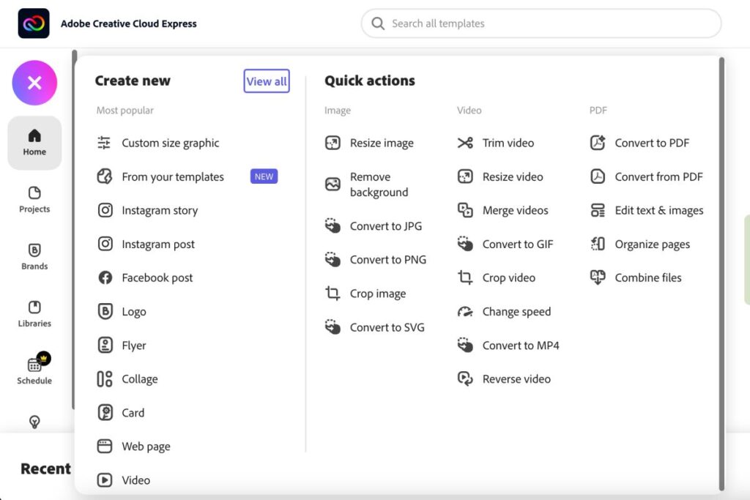Click the Convert to PDF icon
This screenshot has width=750, height=500.
[x=598, y=143]
